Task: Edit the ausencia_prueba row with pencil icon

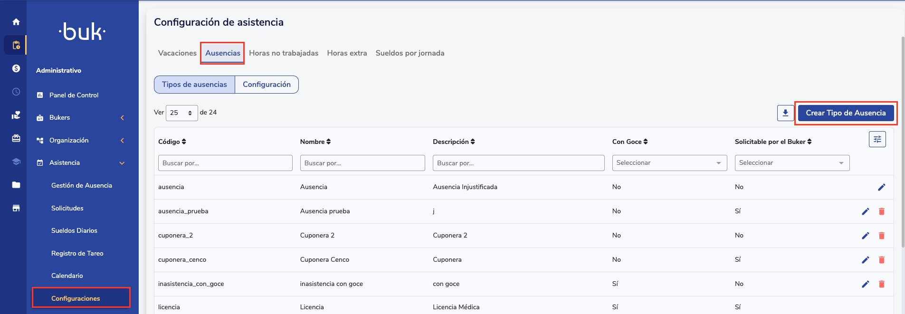Action: pos(865,211)
